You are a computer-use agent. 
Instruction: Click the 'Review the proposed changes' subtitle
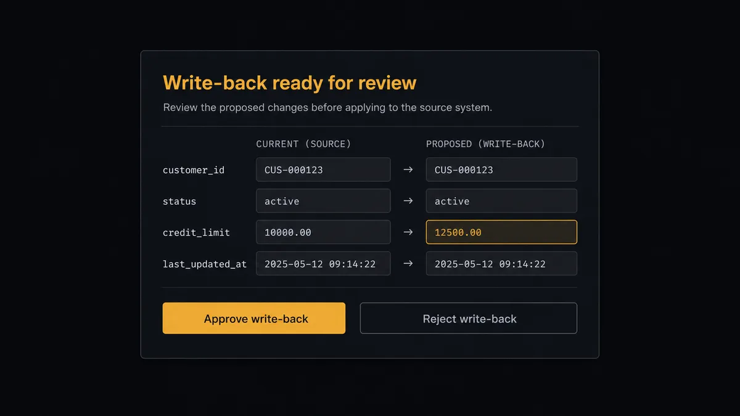(327, 107)
